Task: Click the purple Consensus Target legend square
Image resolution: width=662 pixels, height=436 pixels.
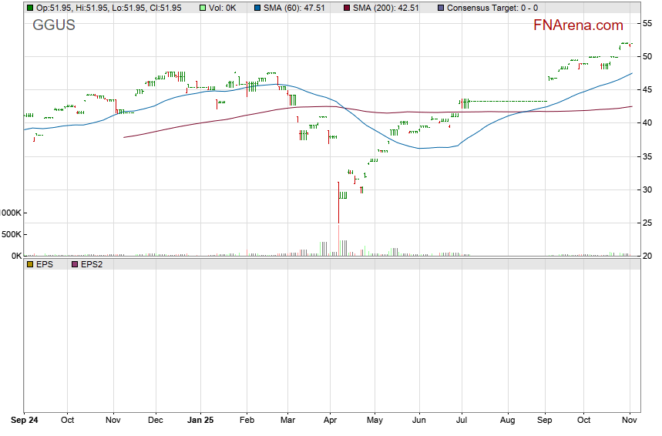Action: (440, 8)
